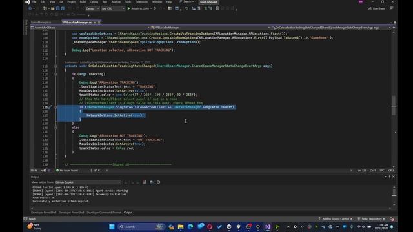
Task: Switch to the Developer Command Prompt tab
Action: [104, 213]
